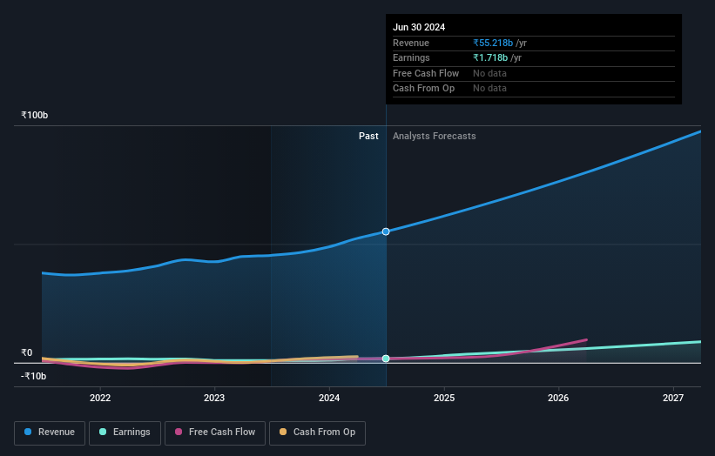Image resolution: width=715 pixels, height=456 pixels.
Task: Toggle the Cash From Op legend series
Action: [317, 433]
